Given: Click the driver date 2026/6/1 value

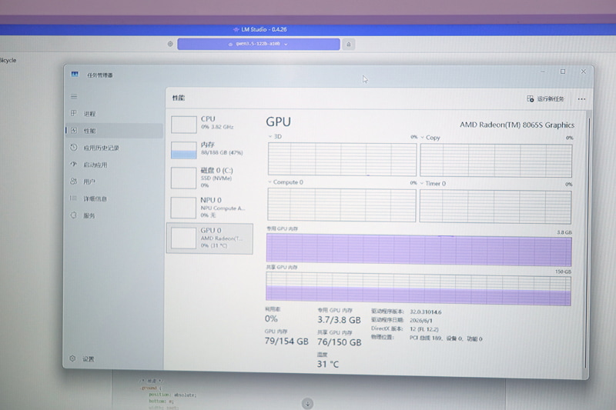Looking at the screenshot, I should 420,321.
